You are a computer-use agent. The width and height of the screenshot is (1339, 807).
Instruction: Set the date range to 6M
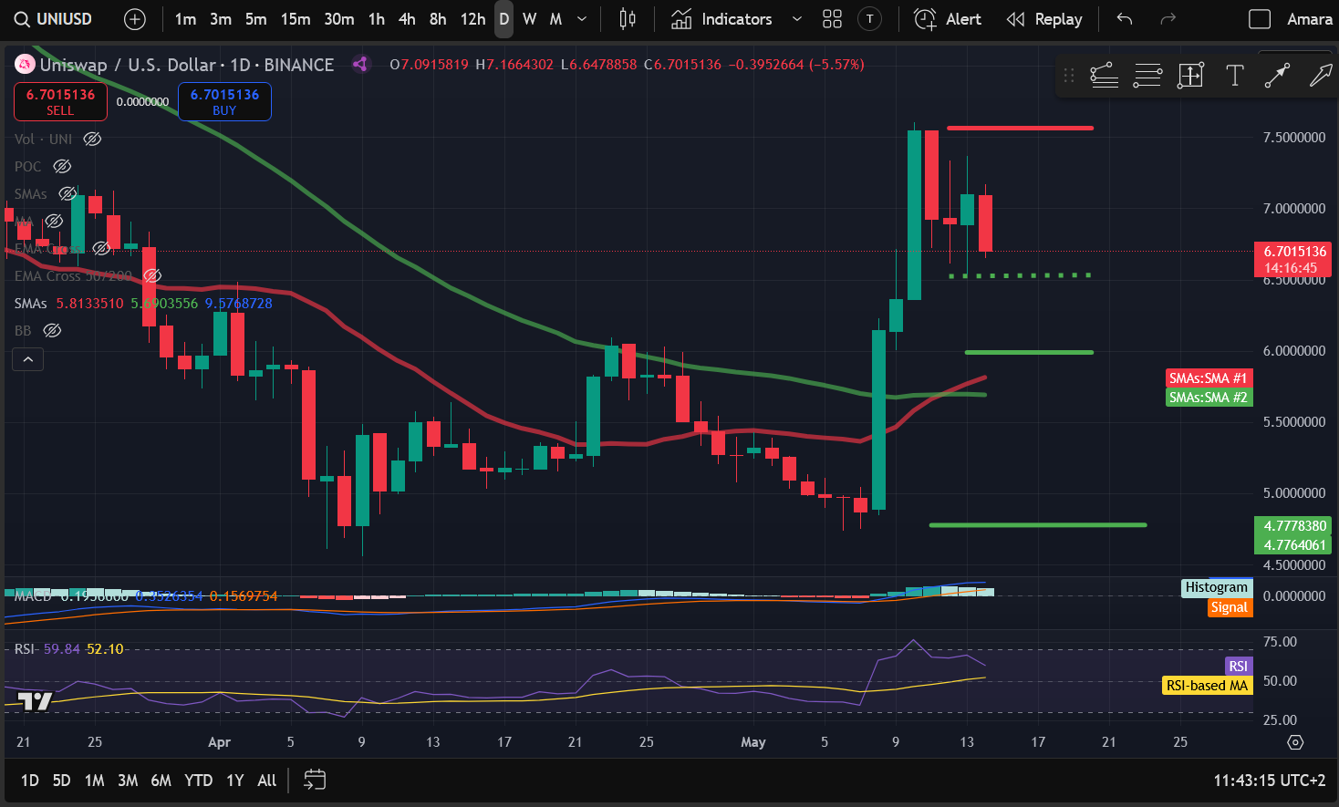(x=161, y=781)
